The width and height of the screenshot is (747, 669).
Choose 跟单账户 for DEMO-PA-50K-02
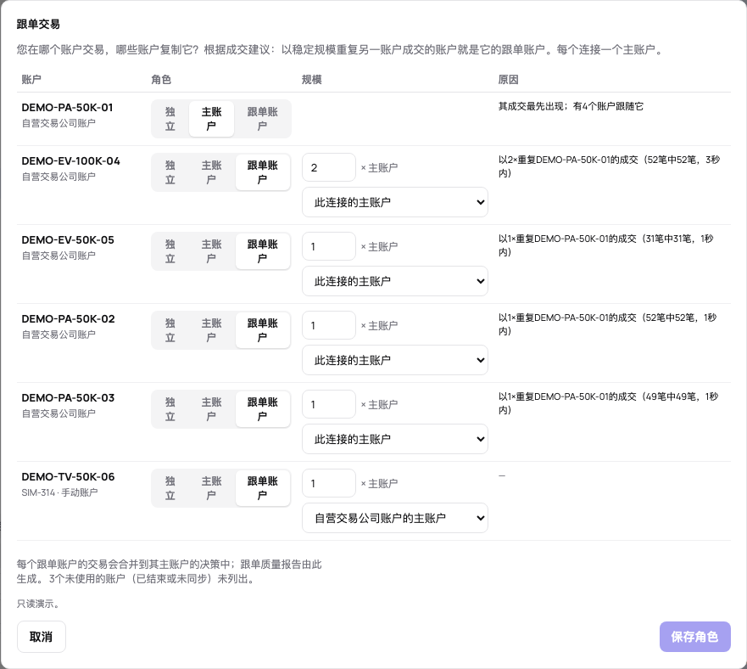(263, 330)
